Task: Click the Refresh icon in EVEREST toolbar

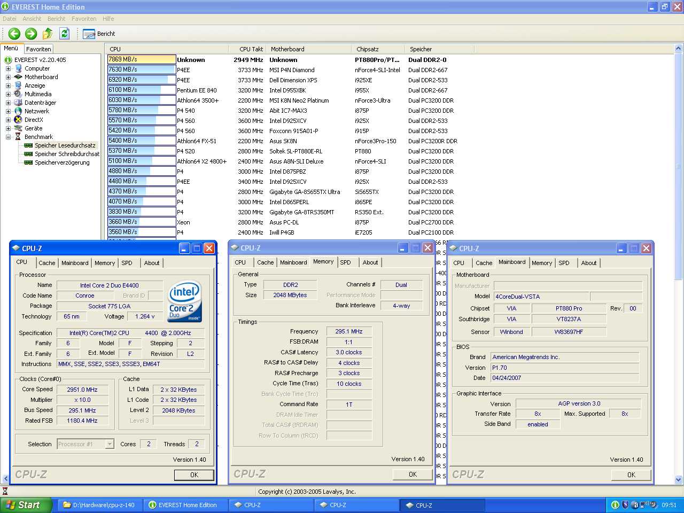Action: click(x=64, y=34)
